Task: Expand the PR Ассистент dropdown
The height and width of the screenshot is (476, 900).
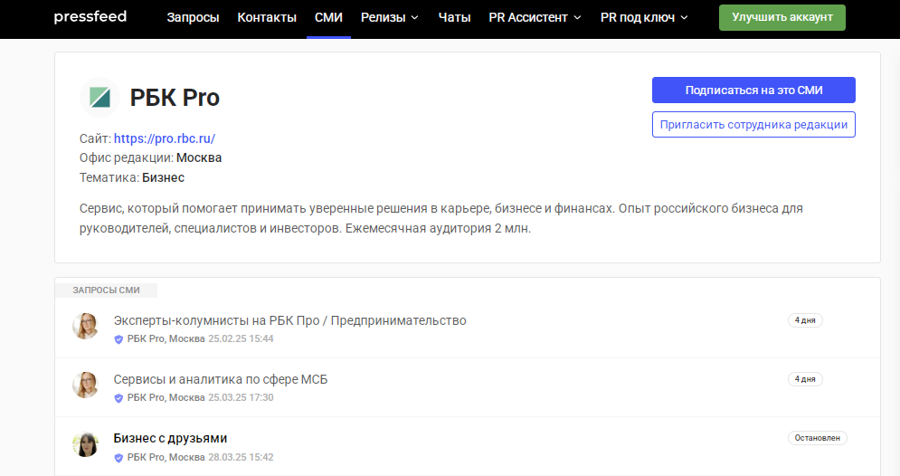Action: pos(535,18)
